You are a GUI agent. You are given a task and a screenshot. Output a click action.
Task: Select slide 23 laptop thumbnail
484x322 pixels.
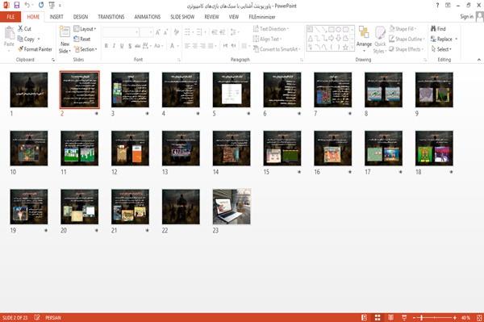(232, 207)
